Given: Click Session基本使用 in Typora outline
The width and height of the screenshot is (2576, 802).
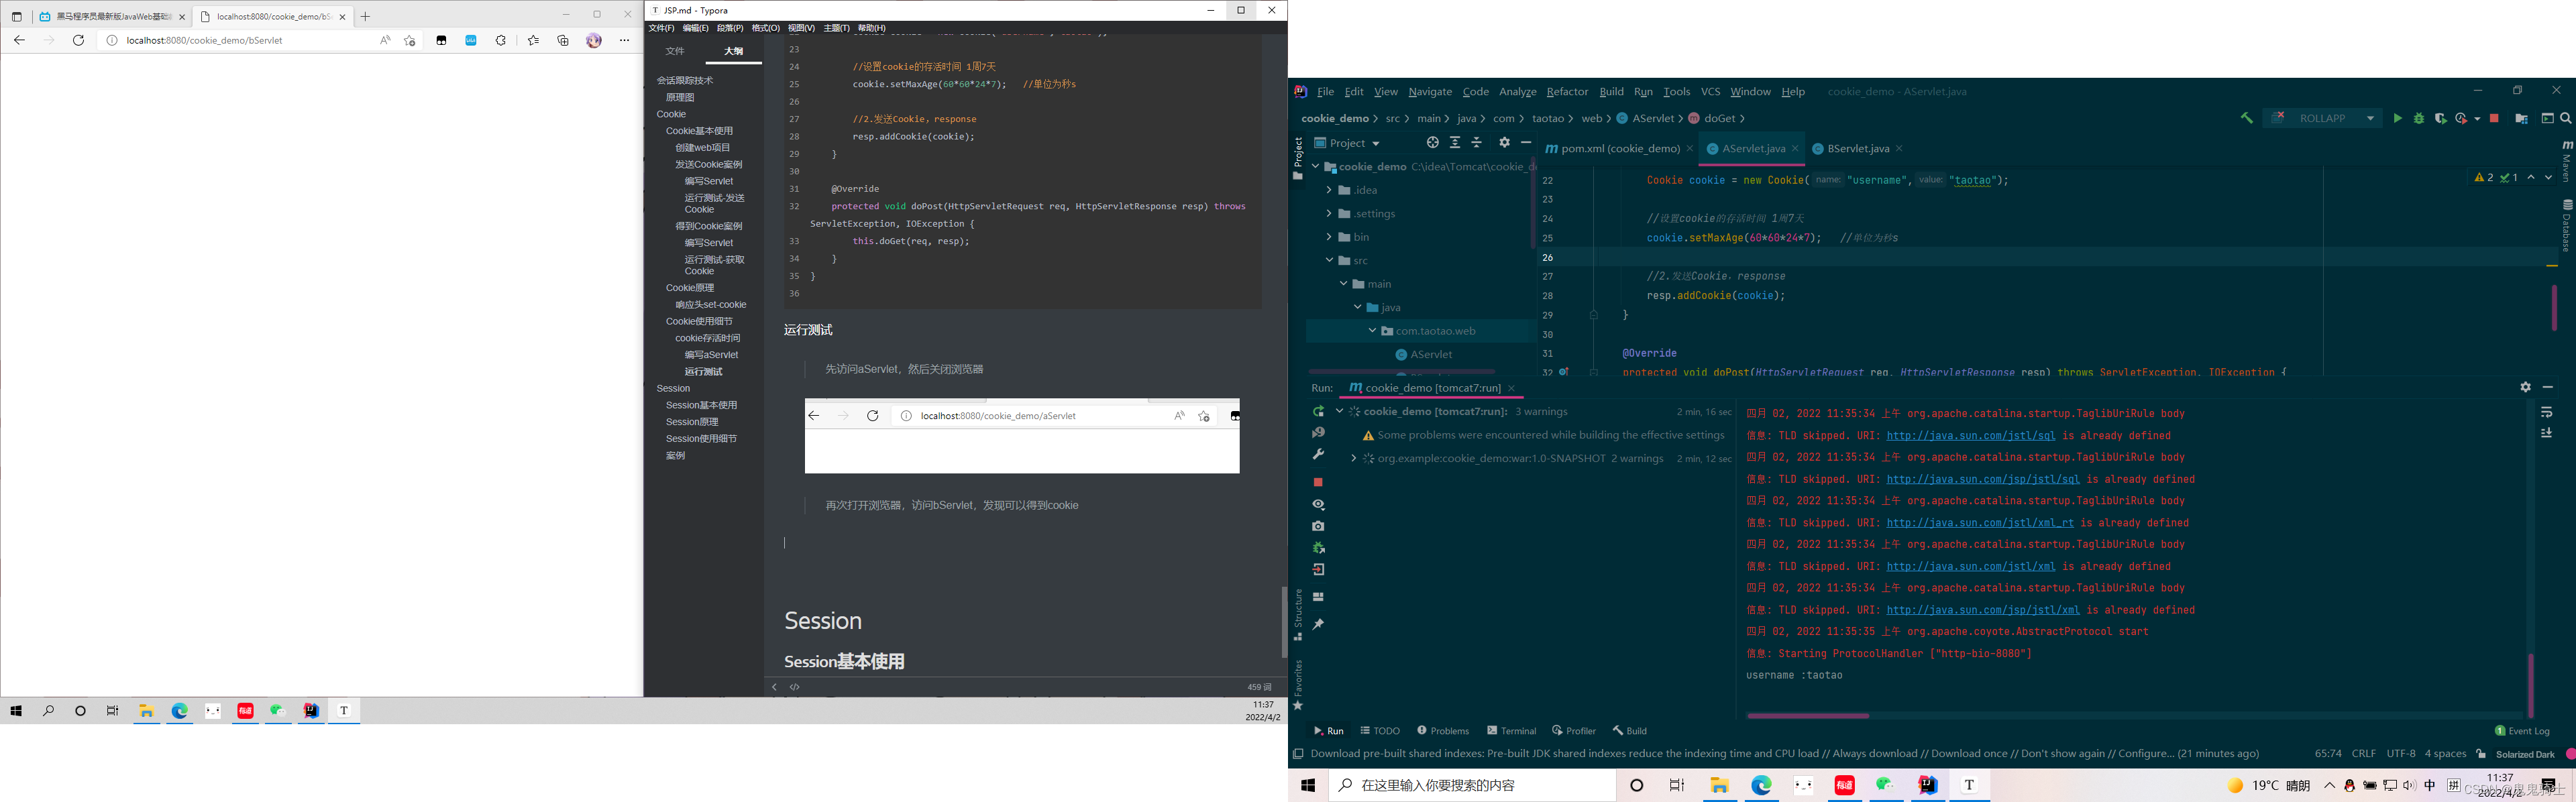Looking at the screenshot, I should point(701,405).
